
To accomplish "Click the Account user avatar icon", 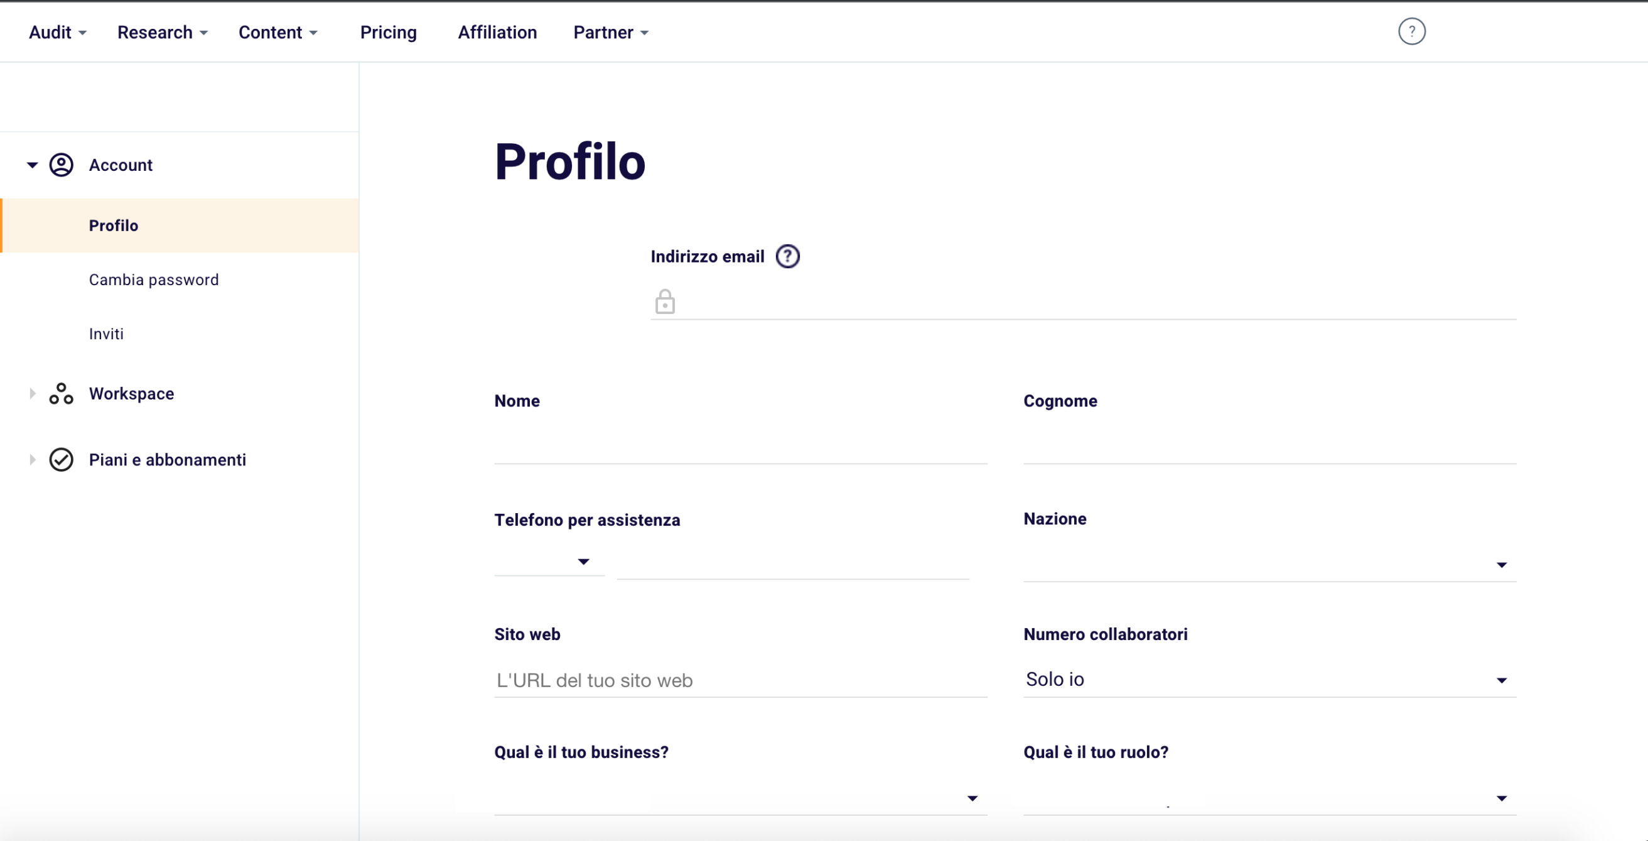I will (62, 165).
